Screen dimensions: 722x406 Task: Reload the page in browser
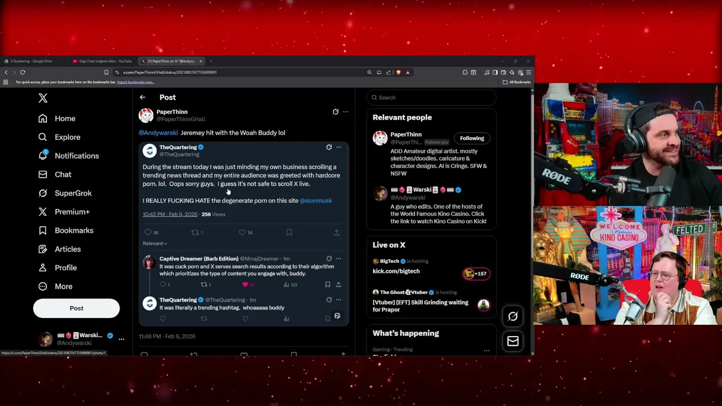click(x=23, y=72)
